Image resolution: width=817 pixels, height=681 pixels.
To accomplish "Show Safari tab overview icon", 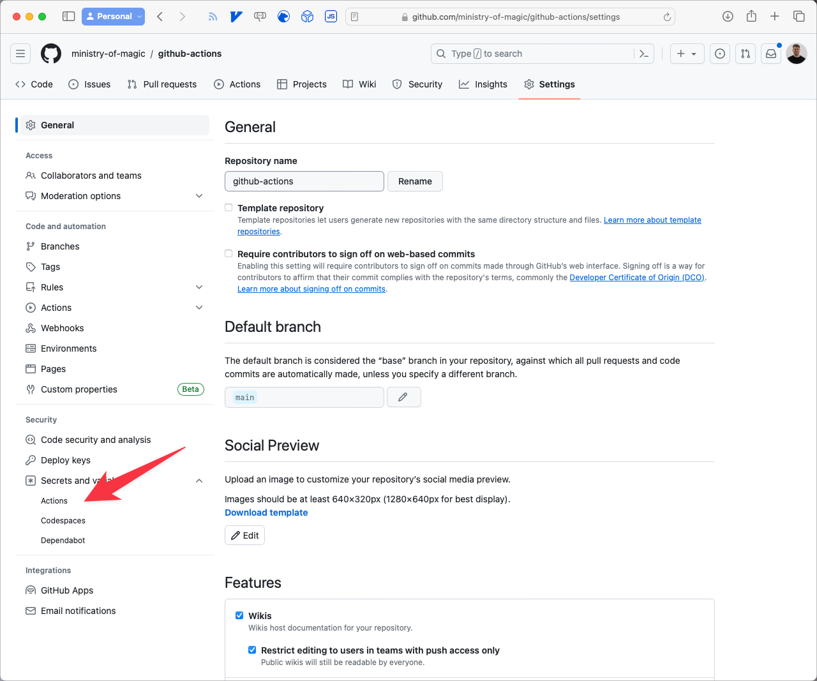I will 798,17.
